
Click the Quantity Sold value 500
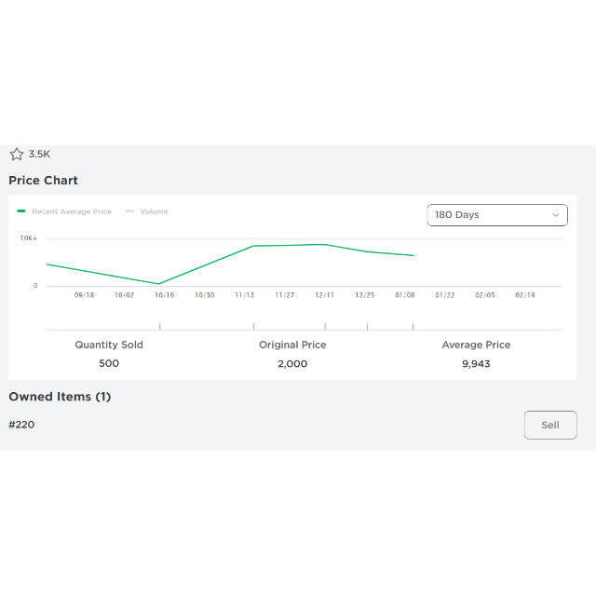coord(109,363)
